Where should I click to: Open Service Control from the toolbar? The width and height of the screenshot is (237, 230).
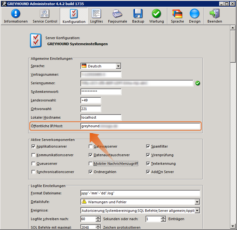pos(45,16)
